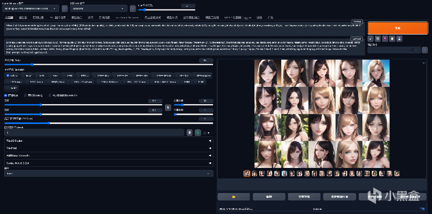Click the negative prompt text box
The height and width of the screenshot is (214, 432).
(184, 47)
